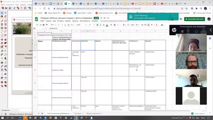Select the SketchUp Select arrow tool
The height and width of the screenshot is (120, 213).
[2, 13]
